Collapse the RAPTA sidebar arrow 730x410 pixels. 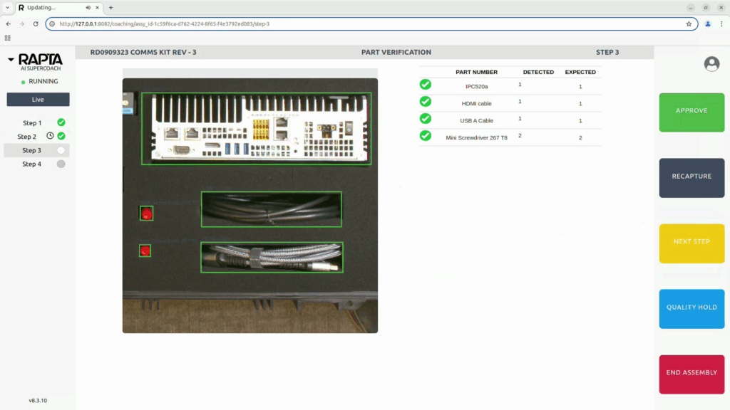[11, 60]
